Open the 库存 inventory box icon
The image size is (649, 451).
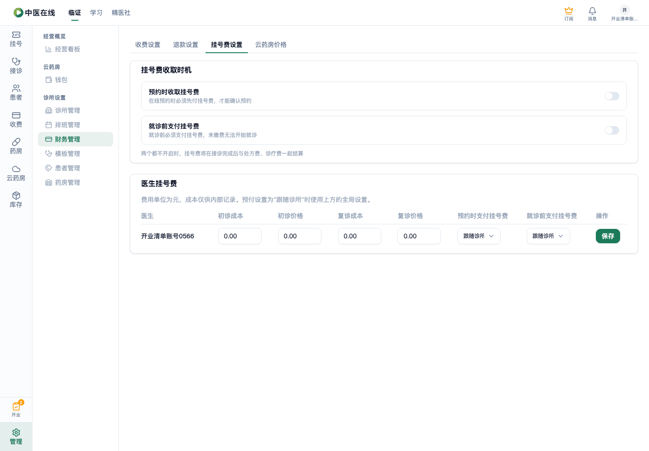point(16,200)
